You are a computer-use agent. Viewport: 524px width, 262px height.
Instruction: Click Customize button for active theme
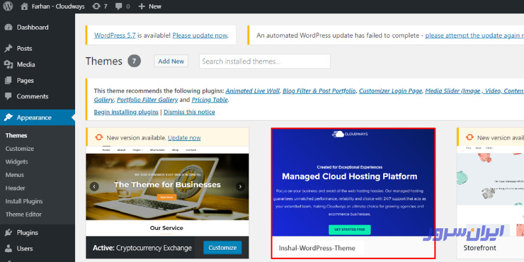pos(222,247)
